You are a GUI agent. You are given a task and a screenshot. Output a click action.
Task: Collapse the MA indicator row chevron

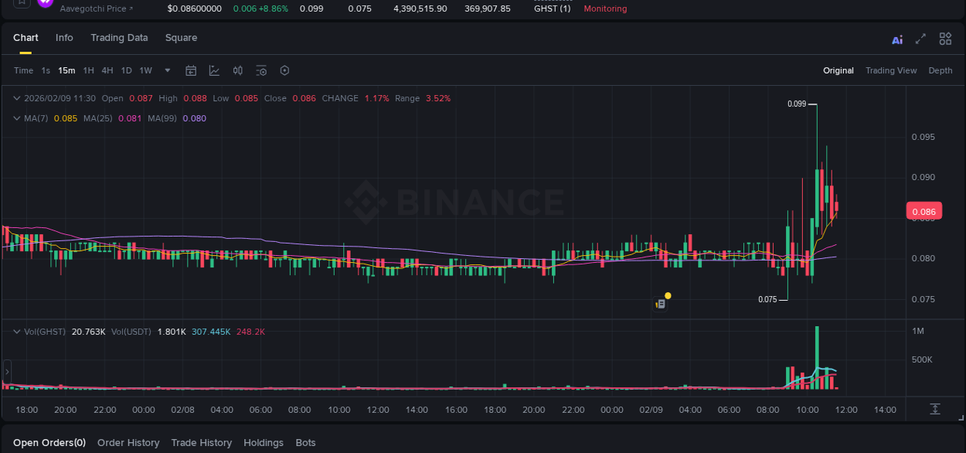coord(16,118)
